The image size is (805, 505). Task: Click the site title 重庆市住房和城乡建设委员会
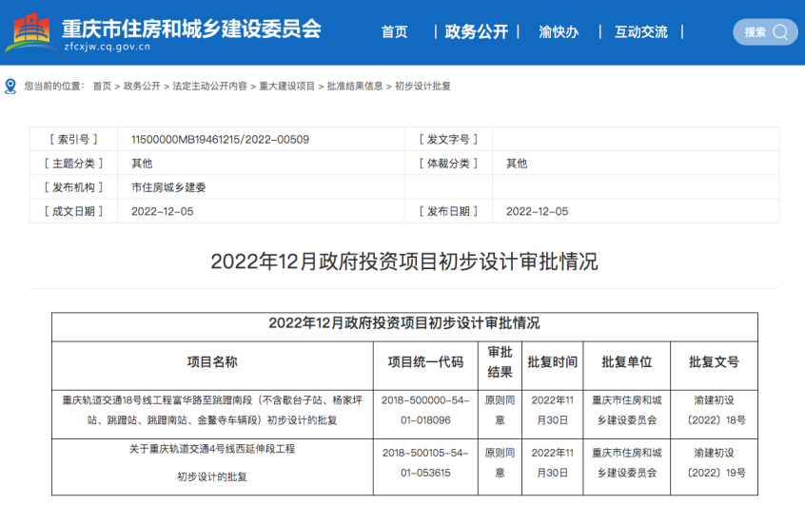191,29
